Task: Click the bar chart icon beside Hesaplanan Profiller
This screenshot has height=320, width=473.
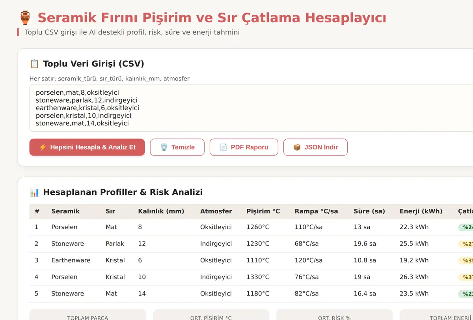Action: click(34, 192)
